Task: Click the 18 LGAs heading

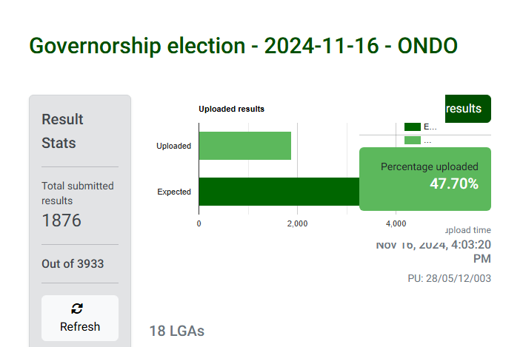Action: click(177, 331)
